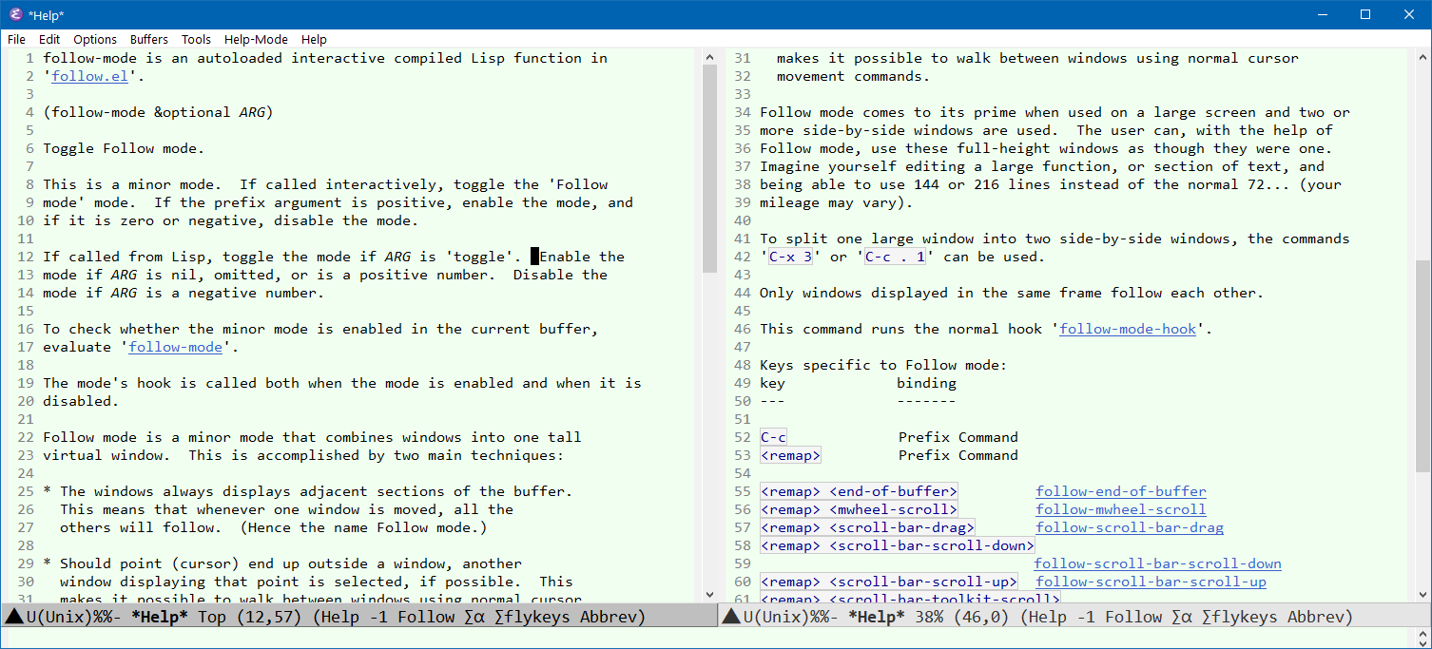The image size is (1432, 649).
Task: Click 'Toggle Follow mode.' text on line 6
Action: (x=124, y=148)
